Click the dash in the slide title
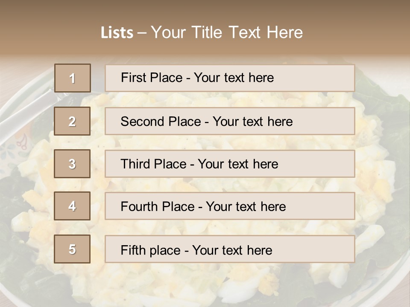 click(x=142, y=33)
